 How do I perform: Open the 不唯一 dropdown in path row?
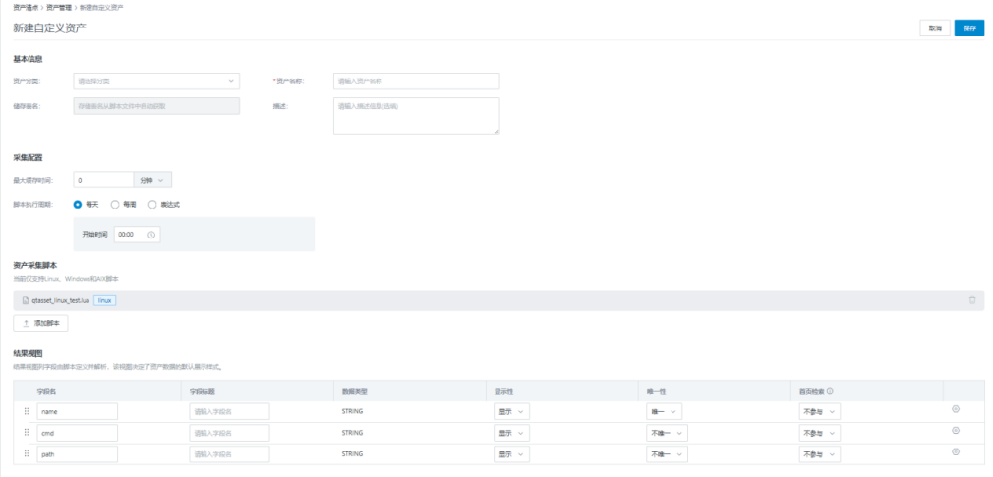coord(667,454)
